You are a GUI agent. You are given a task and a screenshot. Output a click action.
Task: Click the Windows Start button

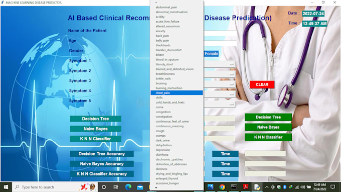click(6, 187)
